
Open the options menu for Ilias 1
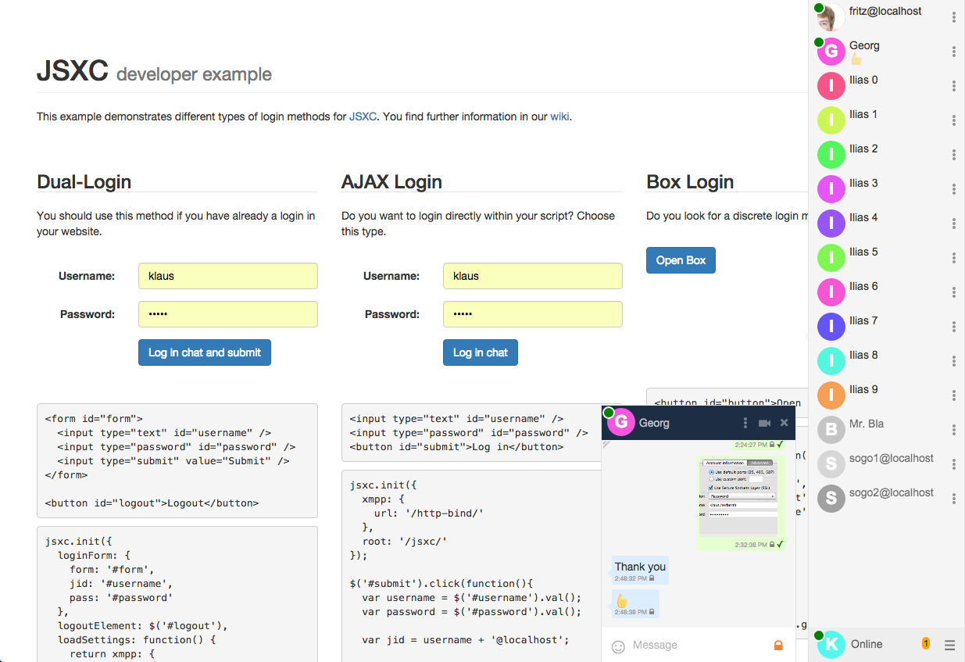pos(954,120)
